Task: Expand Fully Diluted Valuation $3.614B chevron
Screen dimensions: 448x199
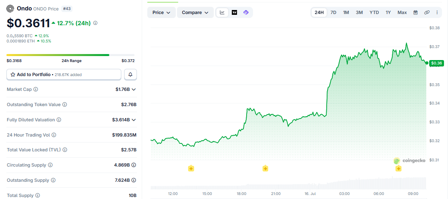Action: click(x=134, y=120)
